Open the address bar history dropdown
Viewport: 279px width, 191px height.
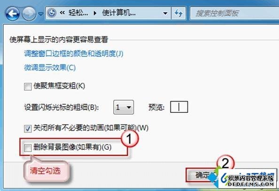click(x=165, y=13)
